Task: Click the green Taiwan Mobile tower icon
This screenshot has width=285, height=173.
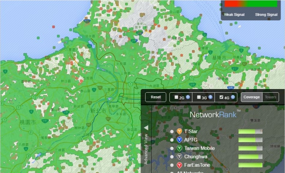Action: point(179,148)
